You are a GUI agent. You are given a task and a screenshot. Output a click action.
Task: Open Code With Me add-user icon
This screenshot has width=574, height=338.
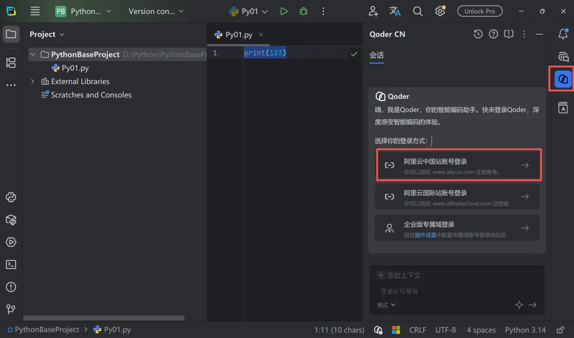point(373,11)
